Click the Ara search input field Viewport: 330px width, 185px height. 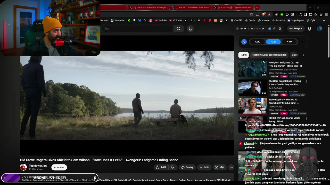[x=137, y=29]
